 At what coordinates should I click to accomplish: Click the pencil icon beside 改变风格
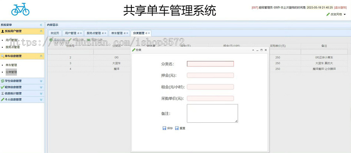[x=328, y=14]
